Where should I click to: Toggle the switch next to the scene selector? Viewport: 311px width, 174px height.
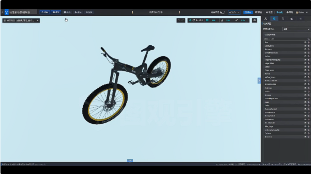[223, 12]
